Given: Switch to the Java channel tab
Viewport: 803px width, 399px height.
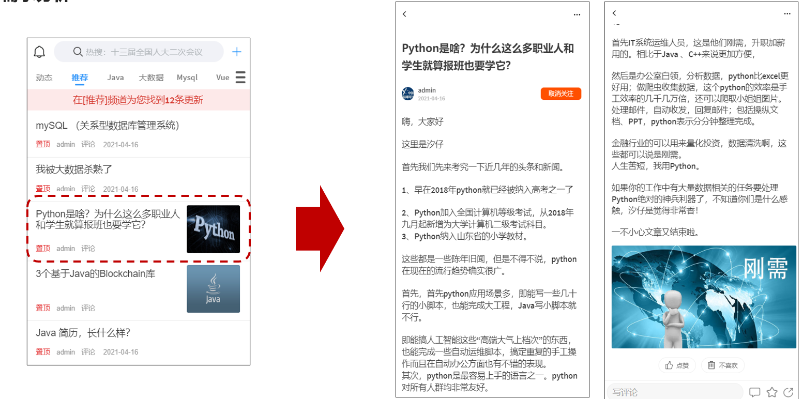Looking at the screenshot, I should point(115,78).
